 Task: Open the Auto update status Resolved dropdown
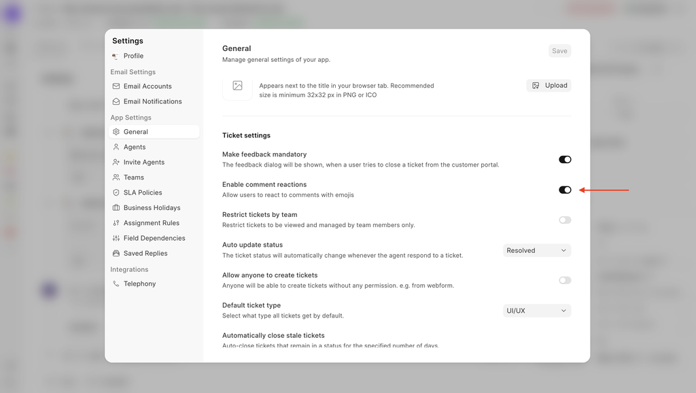coord(536,250)
